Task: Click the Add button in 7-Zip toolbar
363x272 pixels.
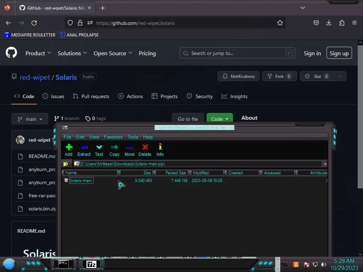Action: (x=68, y=150)
